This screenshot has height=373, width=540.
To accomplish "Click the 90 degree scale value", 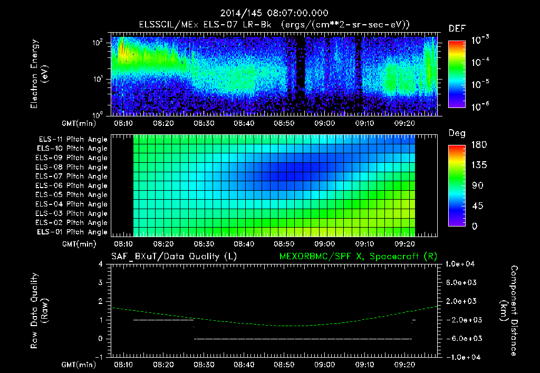I will [x=478, y=185].
